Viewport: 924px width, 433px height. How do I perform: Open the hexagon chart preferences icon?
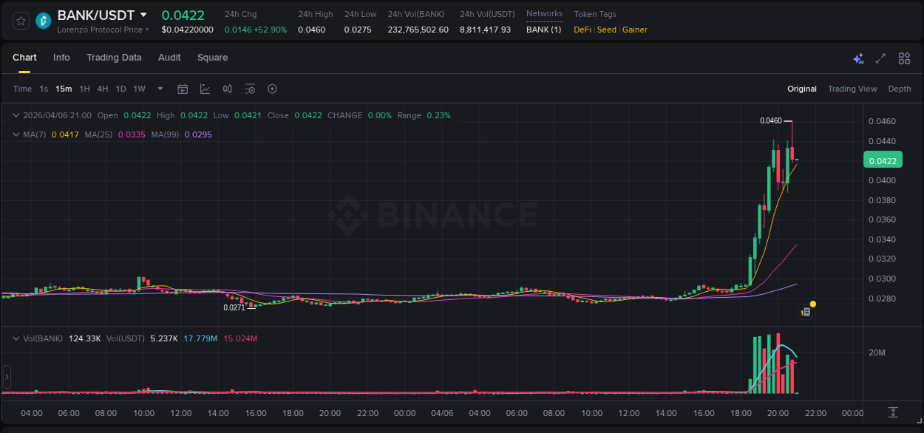[x=272, y=89]
